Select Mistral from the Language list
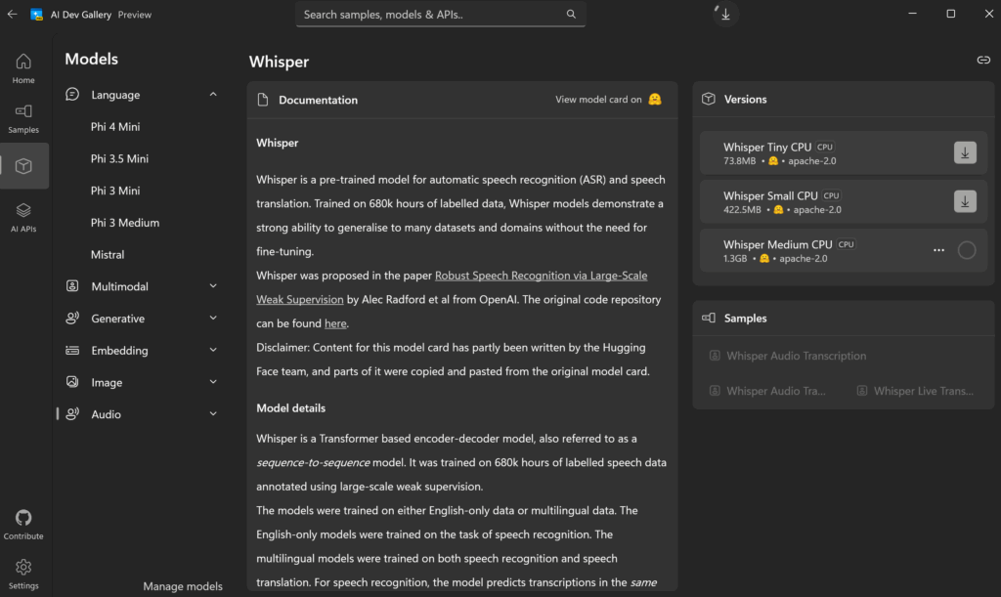 [x=108, y=254]
